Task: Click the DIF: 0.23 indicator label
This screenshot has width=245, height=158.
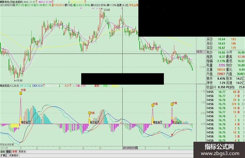Action: (x=25, y=86)
